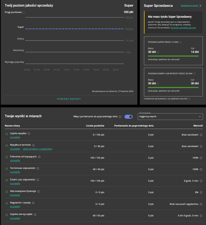Open info icon next to Progi punktowe
Viewport: 206px width, 225px height.
click(x=24, y=12)
